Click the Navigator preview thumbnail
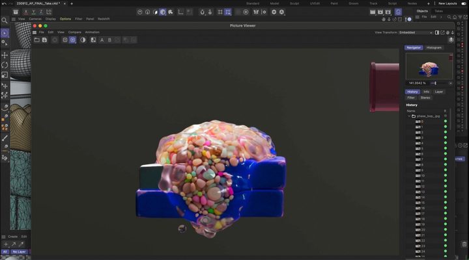This screenshot has width=469, height=260. (x=429, y=66)
